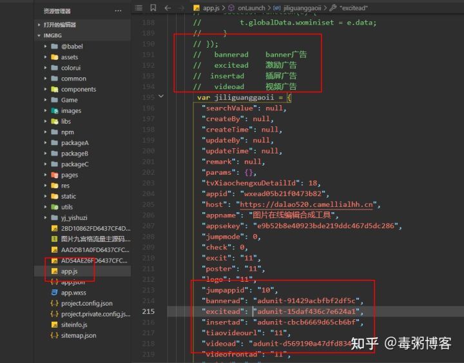Image resolution: width=464 pixels, height=363 pixels.
Task: Click the "appid" value wxead05b21f0473b82
Action: (283, 193)
